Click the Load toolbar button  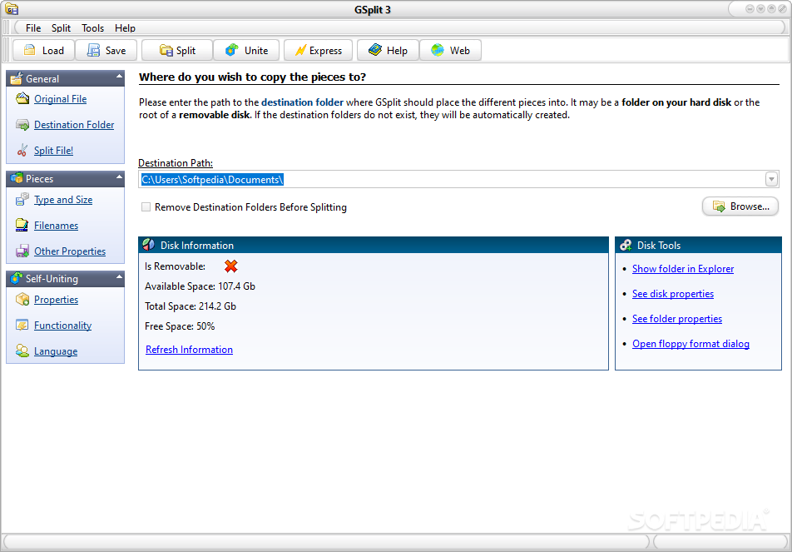[x=44, y=51]
